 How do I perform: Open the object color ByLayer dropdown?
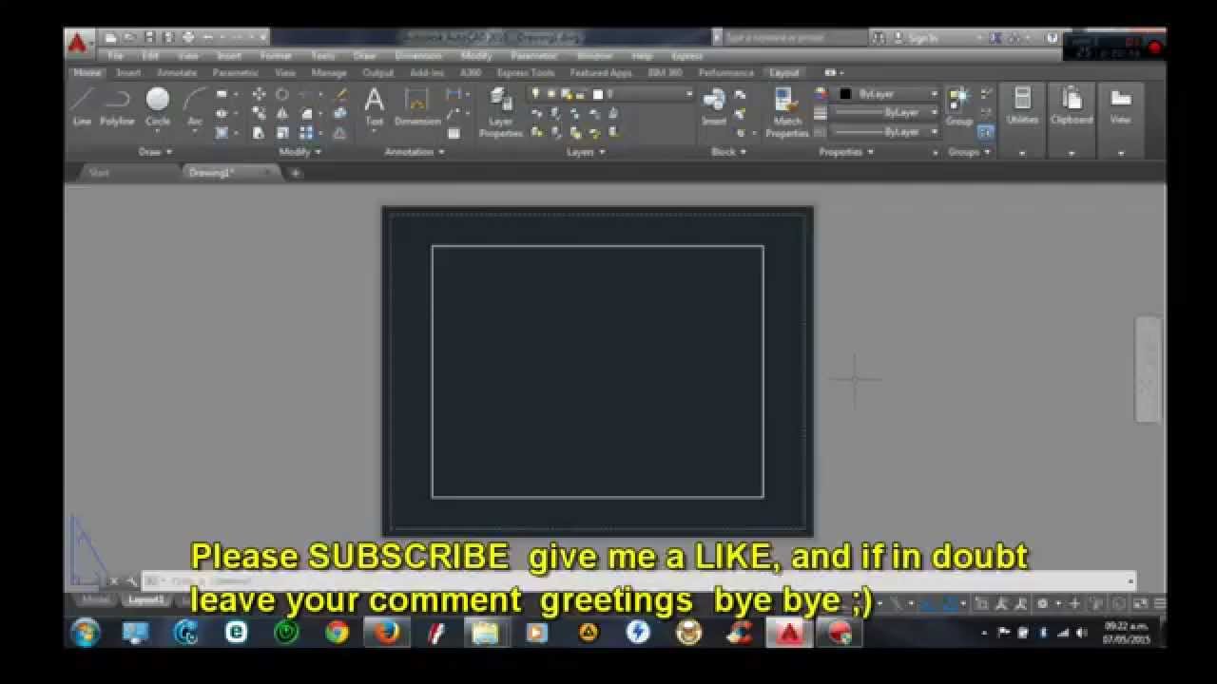[x=888, y=94]
